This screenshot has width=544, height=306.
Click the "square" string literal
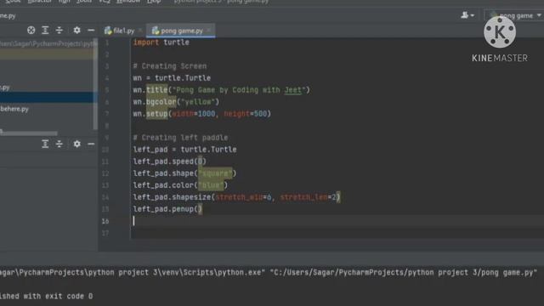click(x=215, y=173)
